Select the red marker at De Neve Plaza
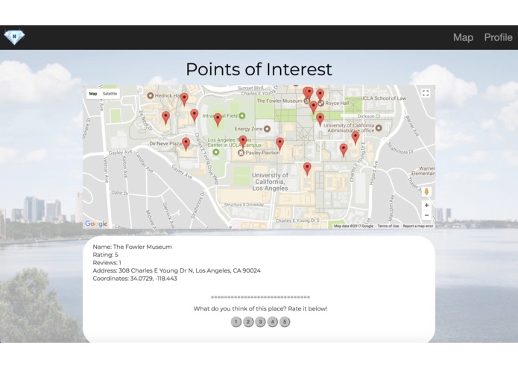 click(x=186, y=145)
